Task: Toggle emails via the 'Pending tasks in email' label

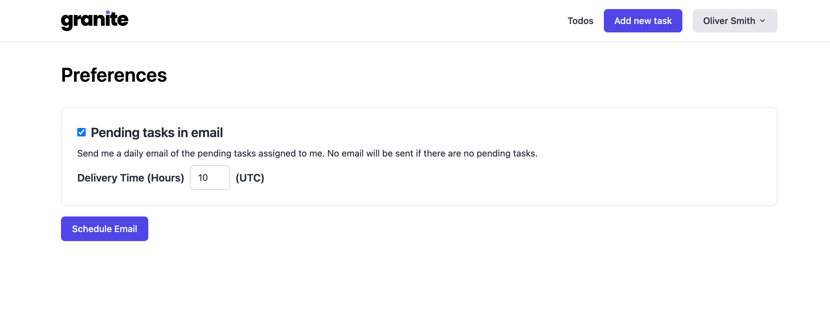Action: click(157, 133)
